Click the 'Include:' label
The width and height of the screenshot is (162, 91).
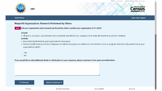[25, 33]
